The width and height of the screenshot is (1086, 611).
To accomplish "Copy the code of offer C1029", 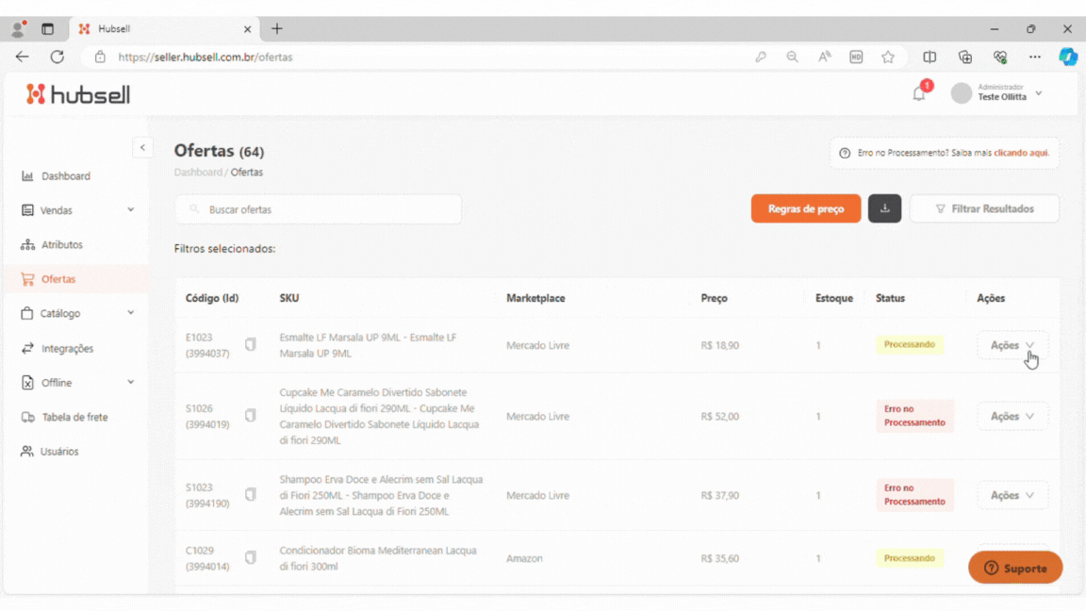I will 251,558.
